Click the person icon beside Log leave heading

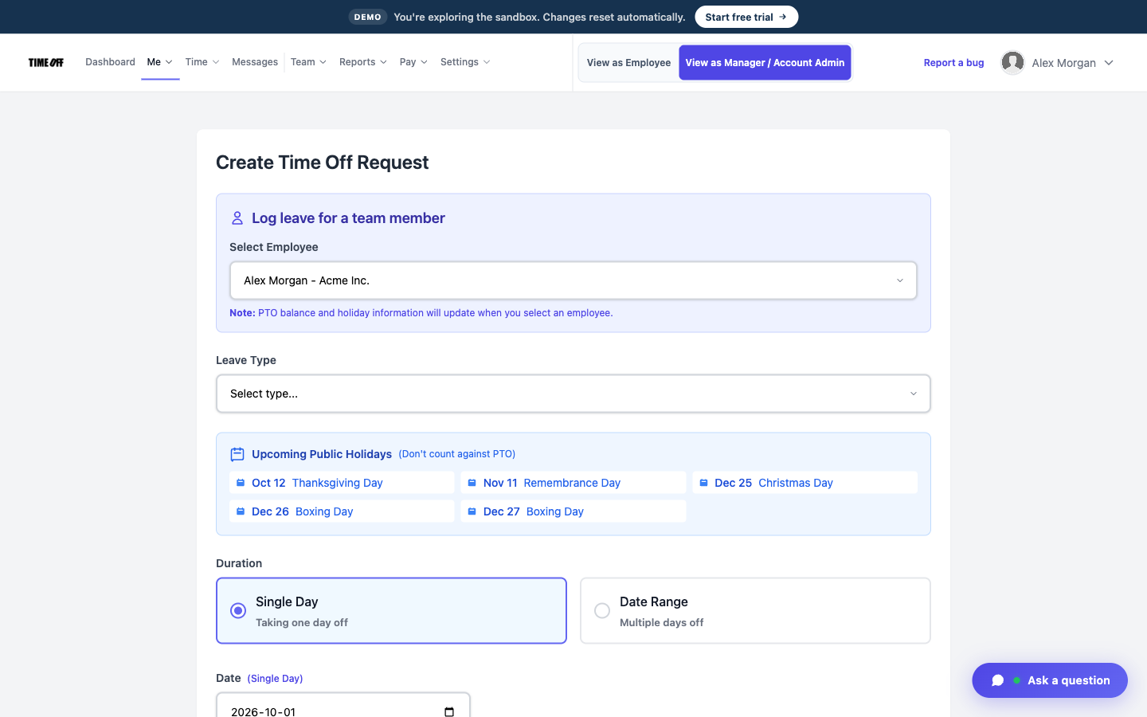coord(237,218)
